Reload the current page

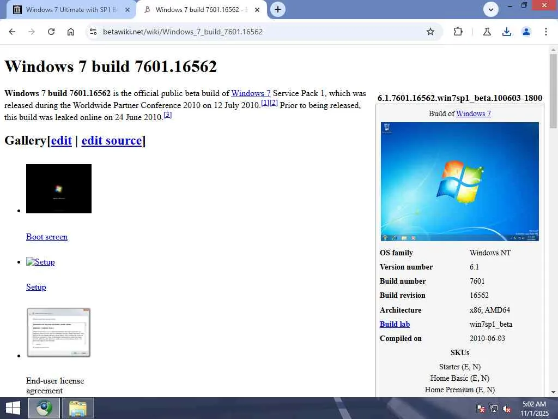click(51, 32)
